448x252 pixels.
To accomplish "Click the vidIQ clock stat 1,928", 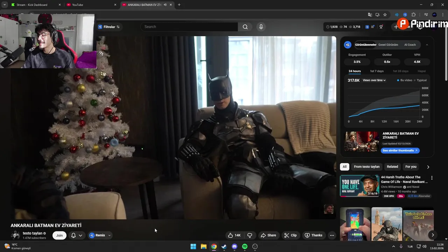I will [x=332, y=27].
